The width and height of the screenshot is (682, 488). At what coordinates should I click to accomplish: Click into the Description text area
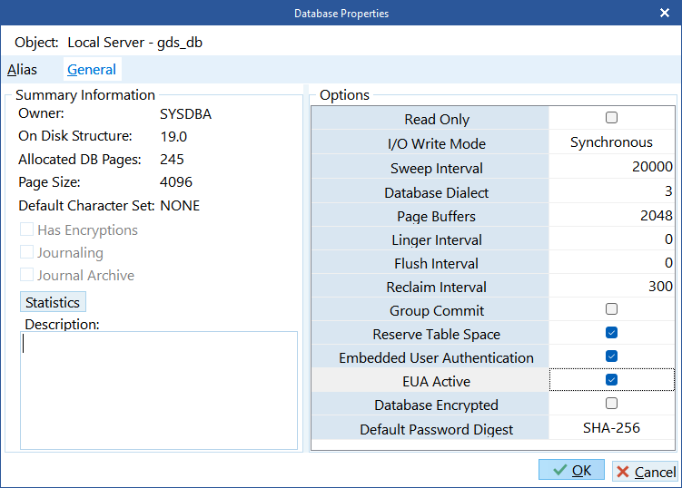159,391
